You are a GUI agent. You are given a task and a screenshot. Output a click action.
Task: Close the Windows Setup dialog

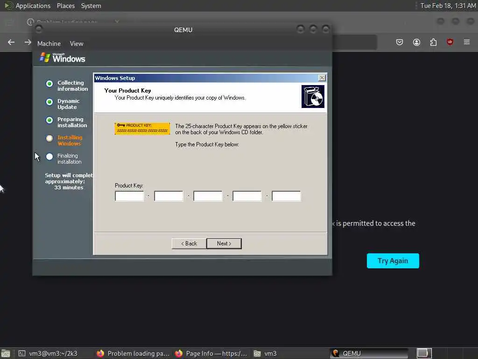pos(322,78)
